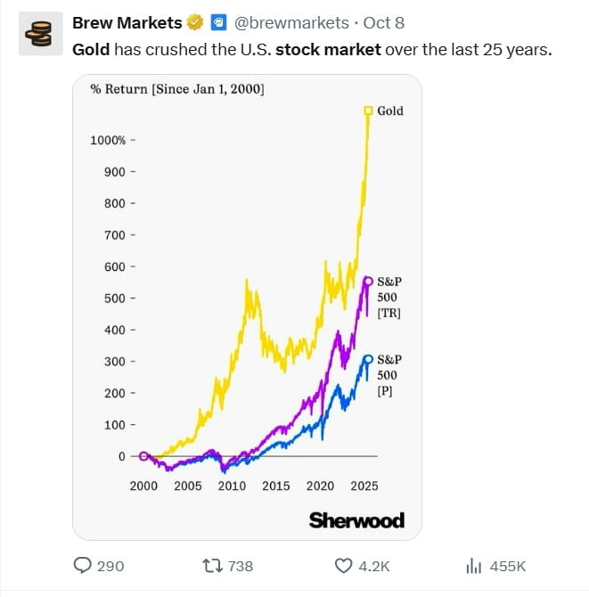
Task: Click the purple origin circle at year 2000
Action: pos(144,456)
